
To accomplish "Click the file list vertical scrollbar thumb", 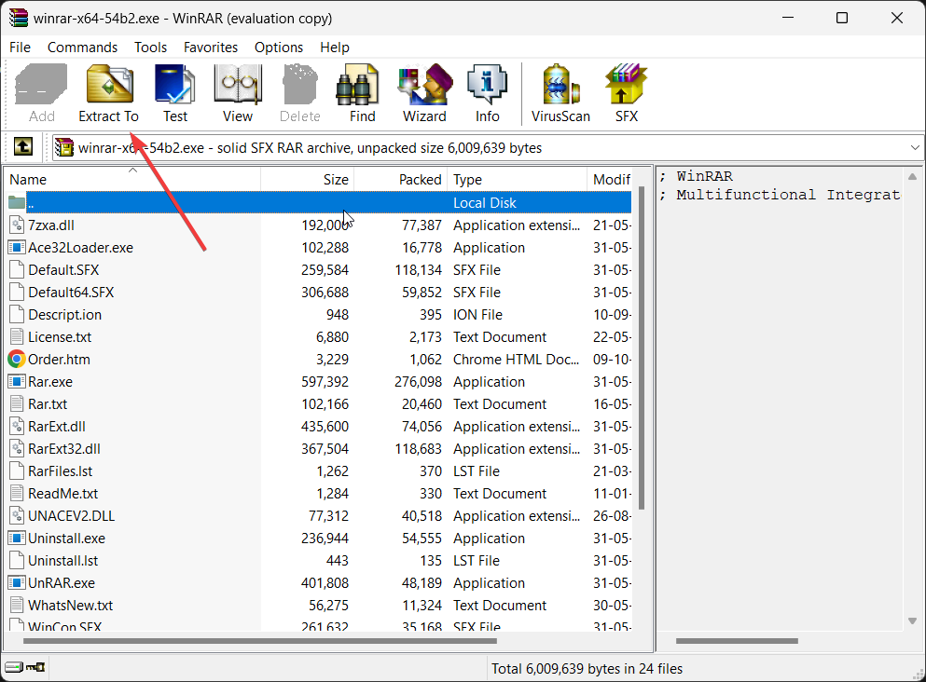I will (x=642, y=348).
